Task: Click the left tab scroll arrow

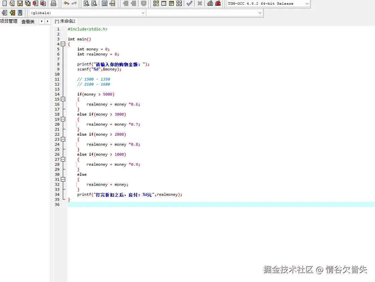Action: click(42, 21)
